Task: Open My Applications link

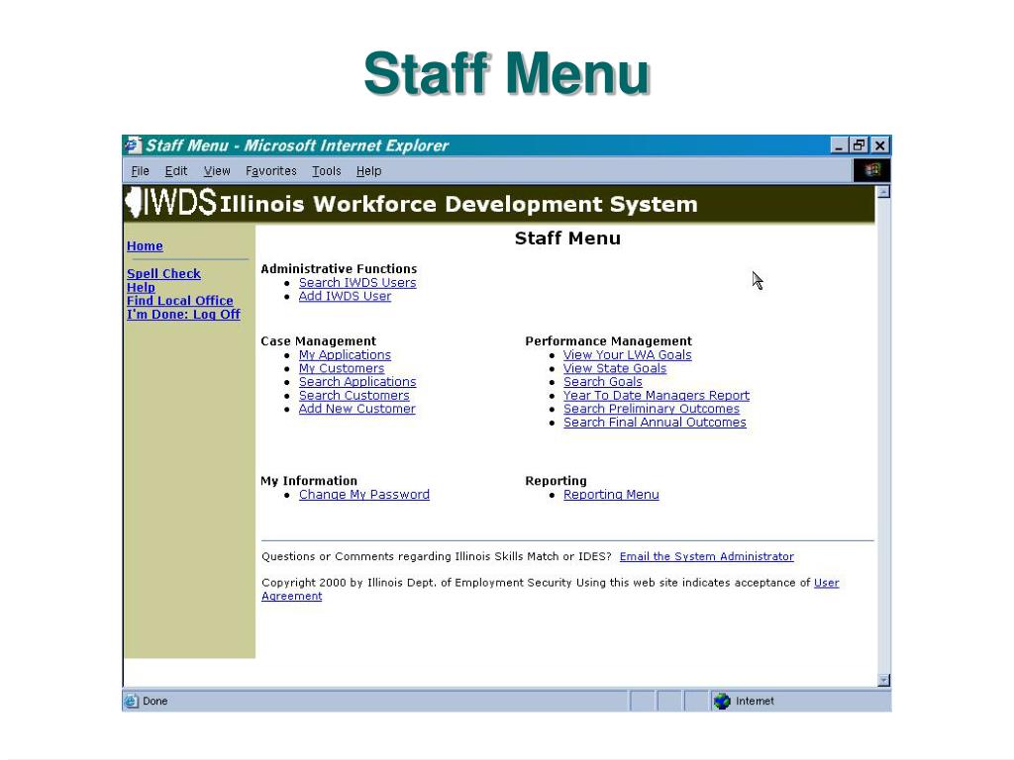Action: click(x=345, y=355)
